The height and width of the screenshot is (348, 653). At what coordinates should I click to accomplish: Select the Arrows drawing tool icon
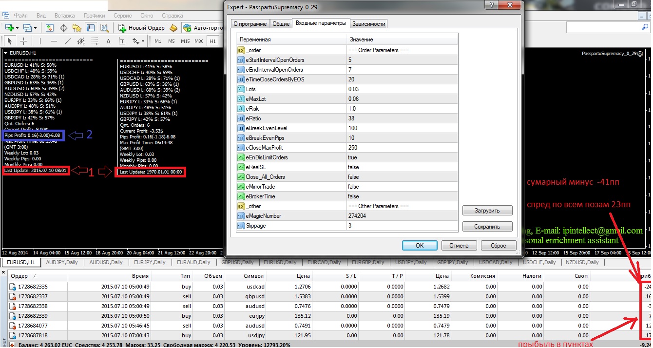(135, 41)
